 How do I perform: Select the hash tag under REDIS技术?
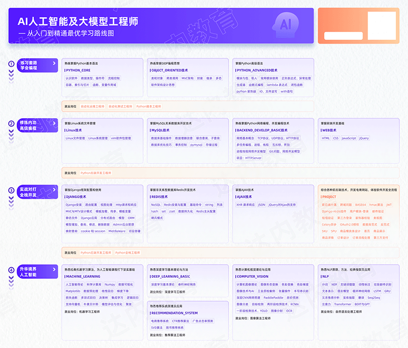154,211
